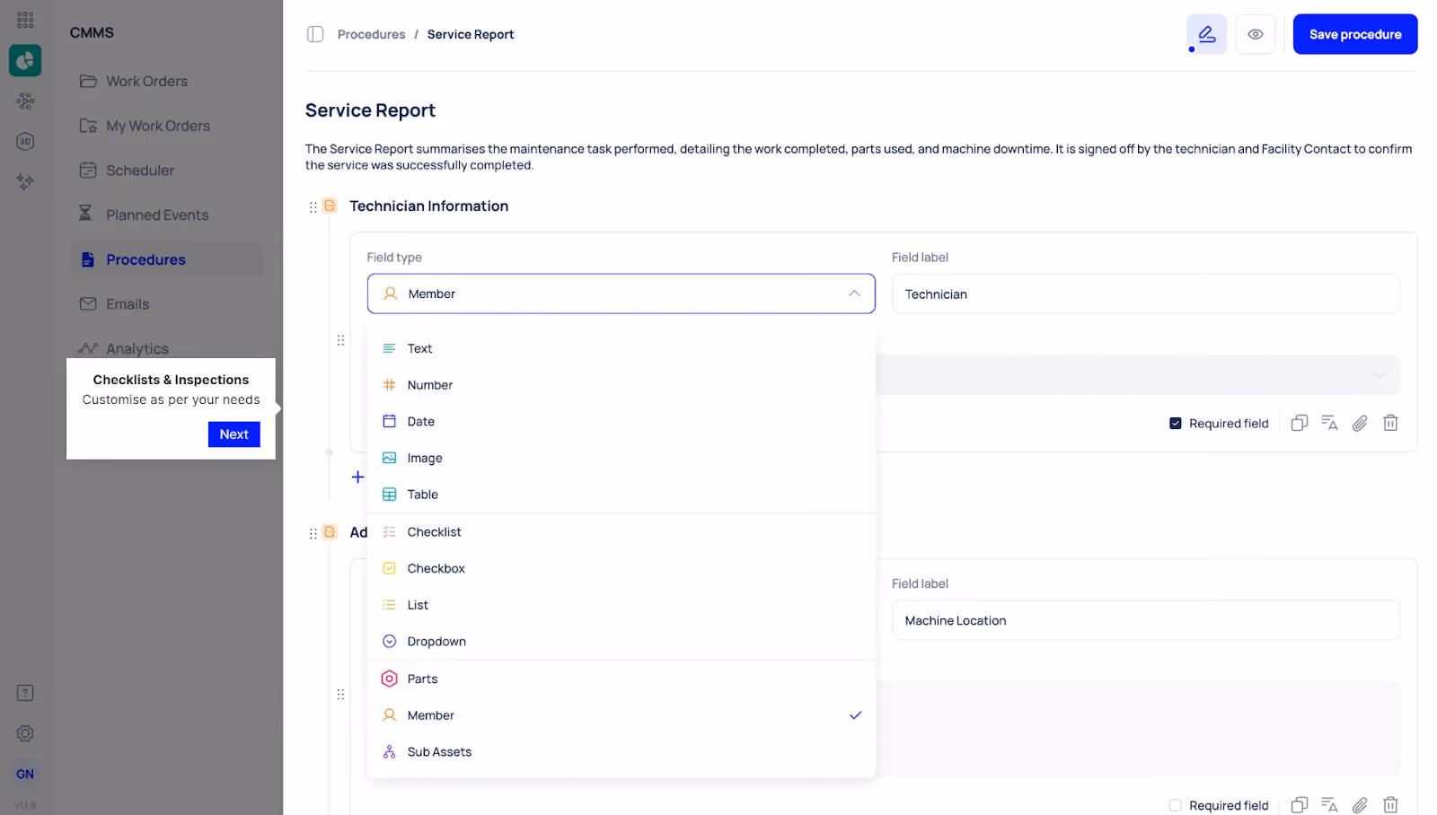The width and height of the screenshot is (1437, 815).
Task: Select Procedures in the sidebar
Action: pyautogui.click(x=167, y=259)
